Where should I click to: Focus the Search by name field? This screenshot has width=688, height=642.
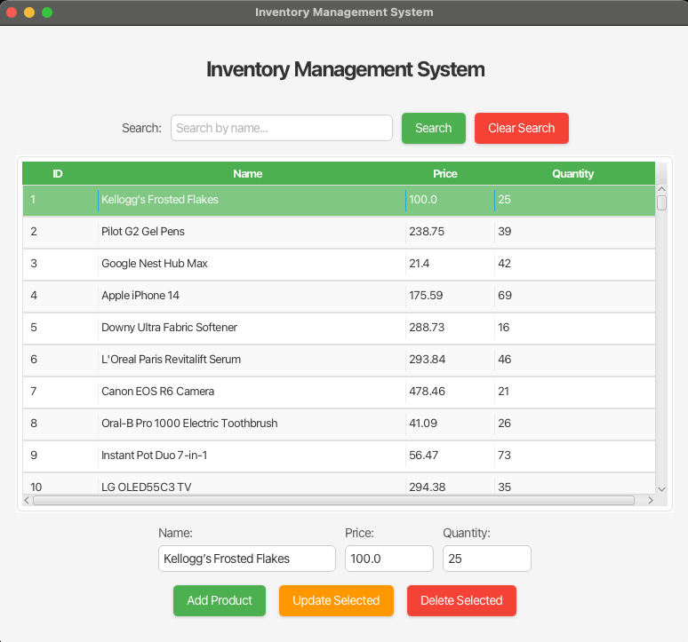click(282, 128)
